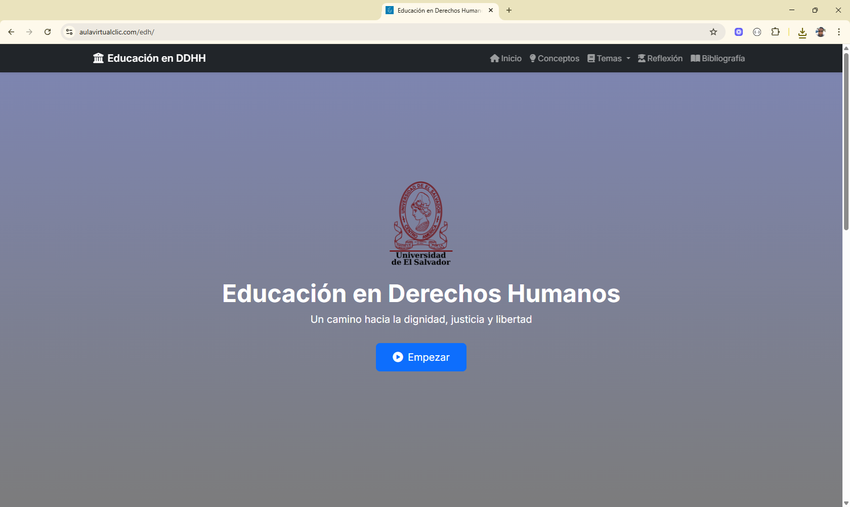
Task: Click the scrollbar down arrow
Action: click(x=845, y=502)
